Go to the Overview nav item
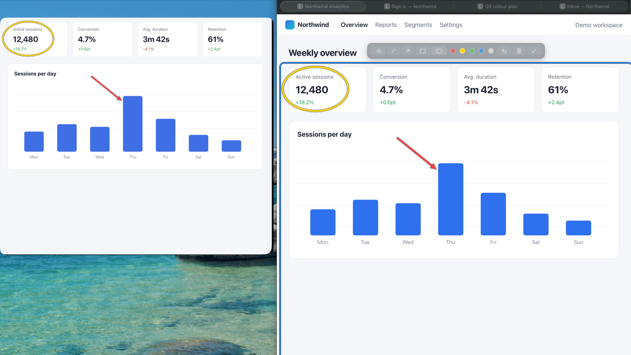This screenshot has width=631, height=355. click(354, 25)
